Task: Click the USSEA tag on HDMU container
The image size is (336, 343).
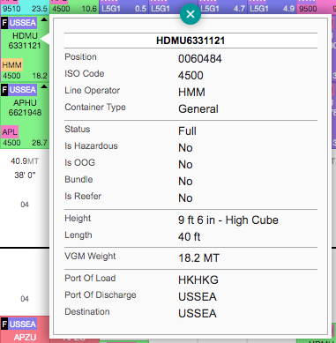Action: pyautogui.click(x=22, y=23)
